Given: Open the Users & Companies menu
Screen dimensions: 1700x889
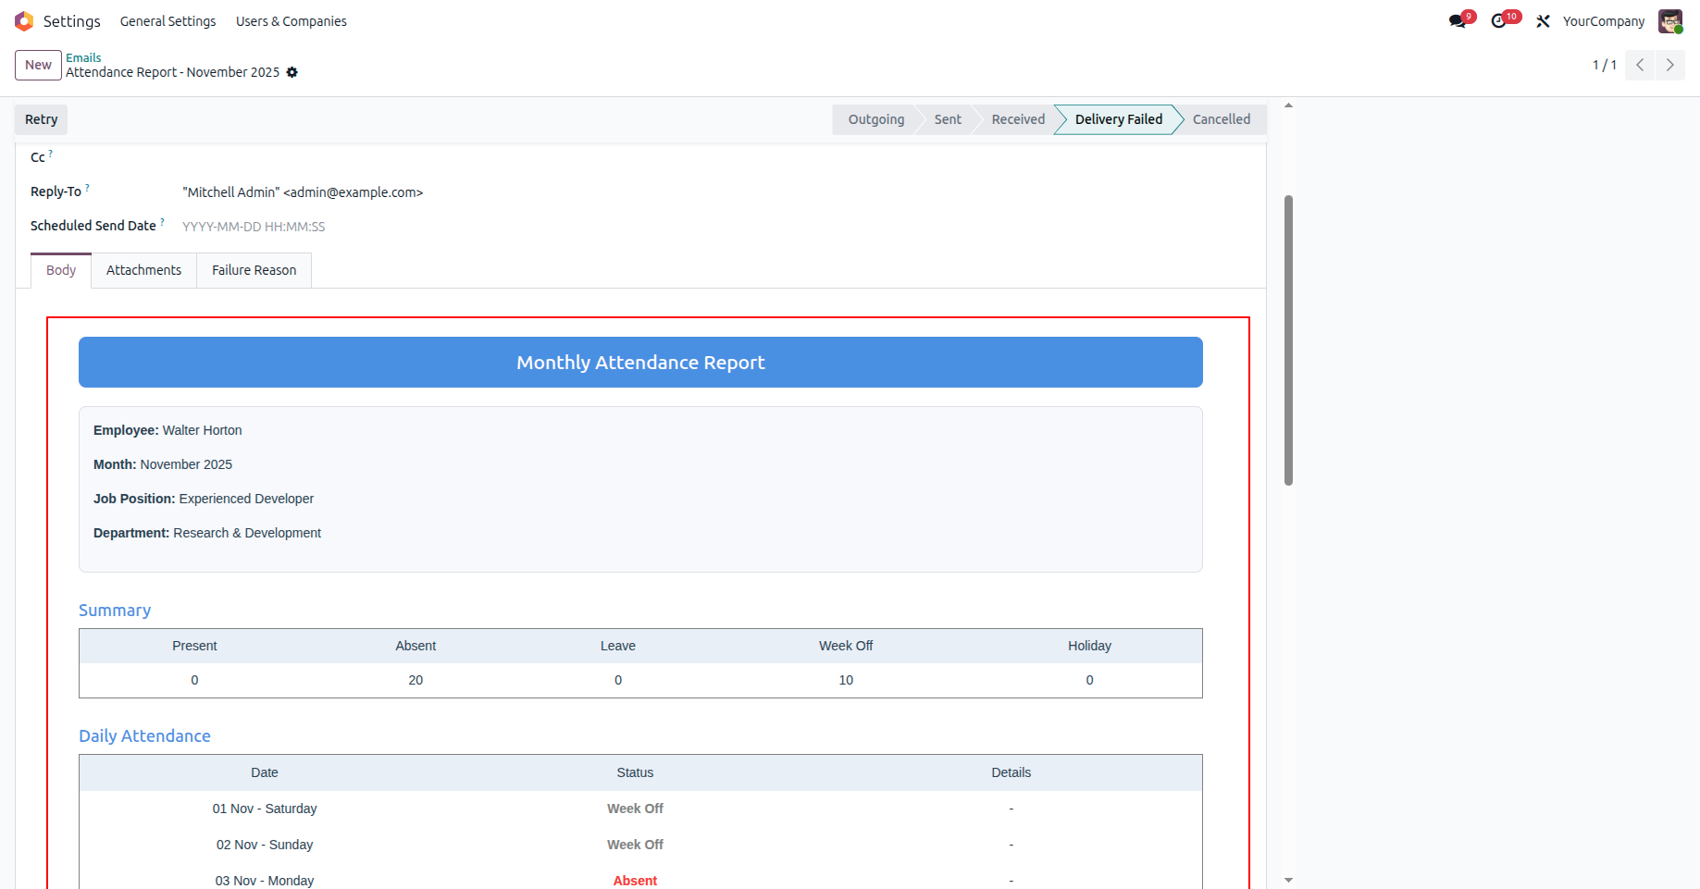Looking at the screenshot, I should [291, 20].
